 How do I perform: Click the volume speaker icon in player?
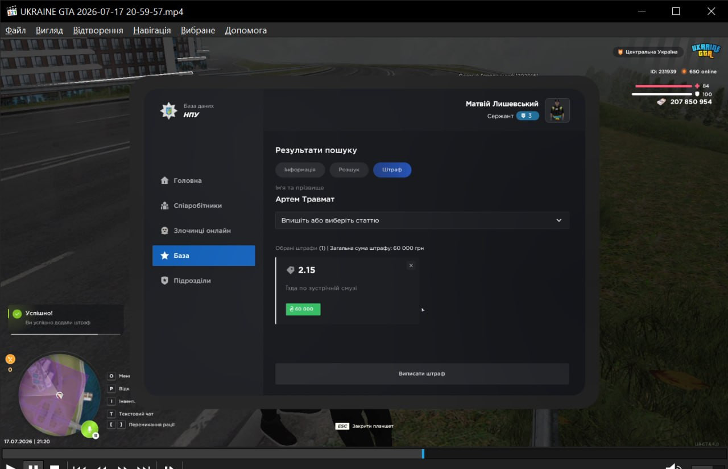675,466
